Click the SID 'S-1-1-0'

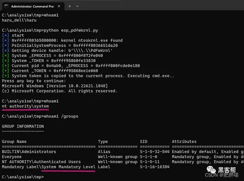pos(148,157)
